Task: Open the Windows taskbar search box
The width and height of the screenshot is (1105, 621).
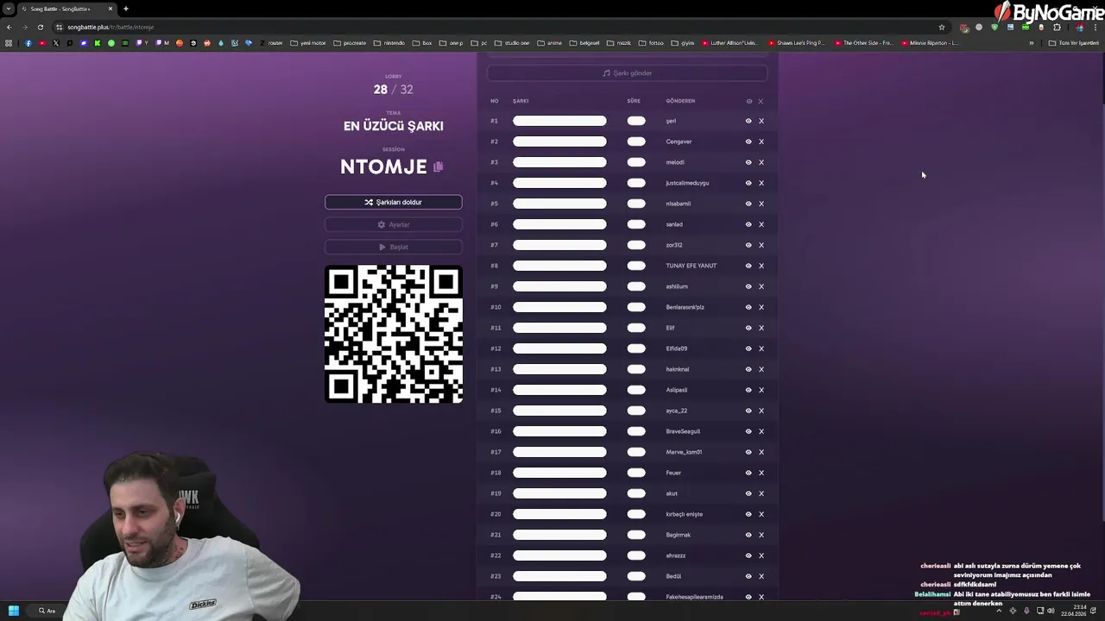Action: 47,611
